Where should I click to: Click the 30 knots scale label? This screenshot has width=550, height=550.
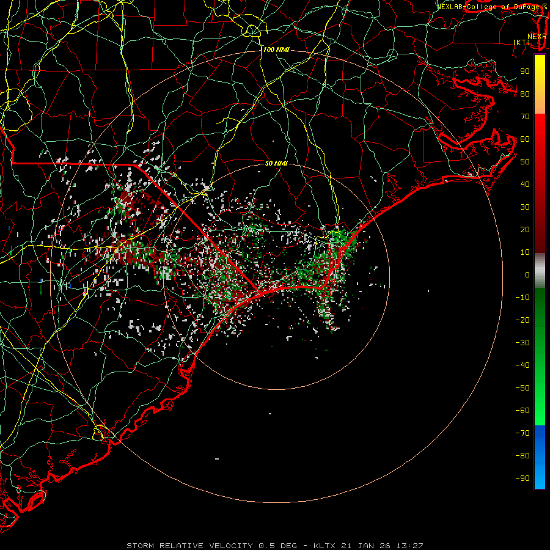pos(525,207)
